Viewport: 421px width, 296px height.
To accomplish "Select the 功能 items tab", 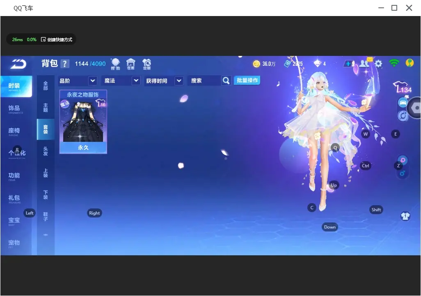I will 14,176.
